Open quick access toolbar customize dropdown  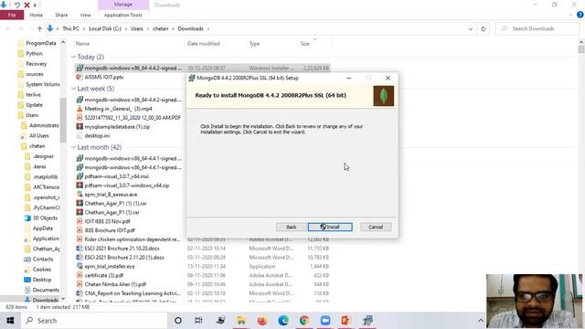[35, 5]
